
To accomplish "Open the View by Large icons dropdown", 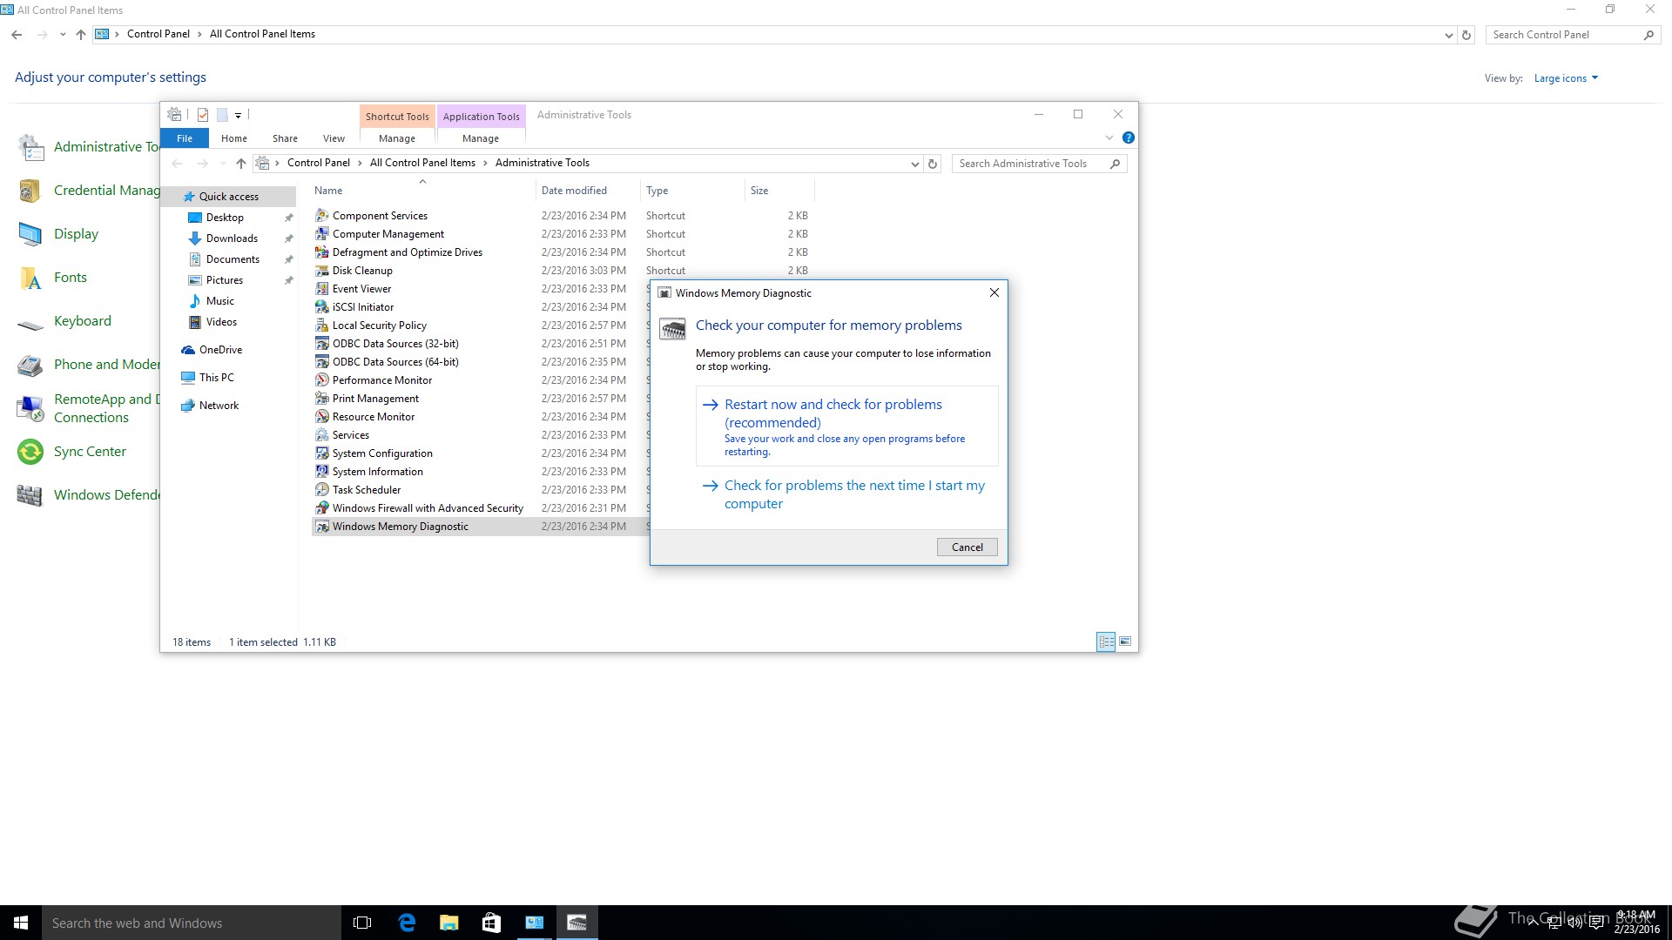I will [x=1566, y=78].
